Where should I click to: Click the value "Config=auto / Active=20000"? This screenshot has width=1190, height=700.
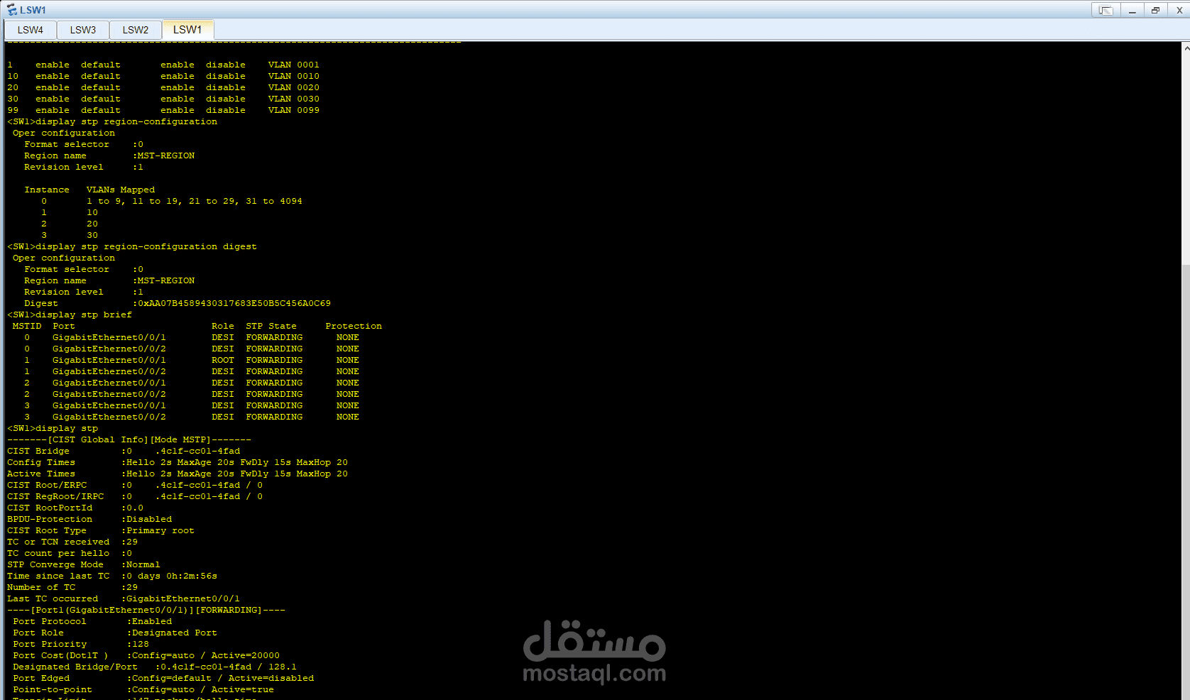click(206, 655)
